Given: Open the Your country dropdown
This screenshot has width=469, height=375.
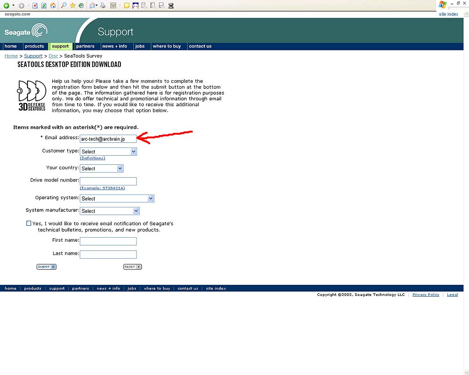Looking at the screenshot, I should click(x=102, y=168).
